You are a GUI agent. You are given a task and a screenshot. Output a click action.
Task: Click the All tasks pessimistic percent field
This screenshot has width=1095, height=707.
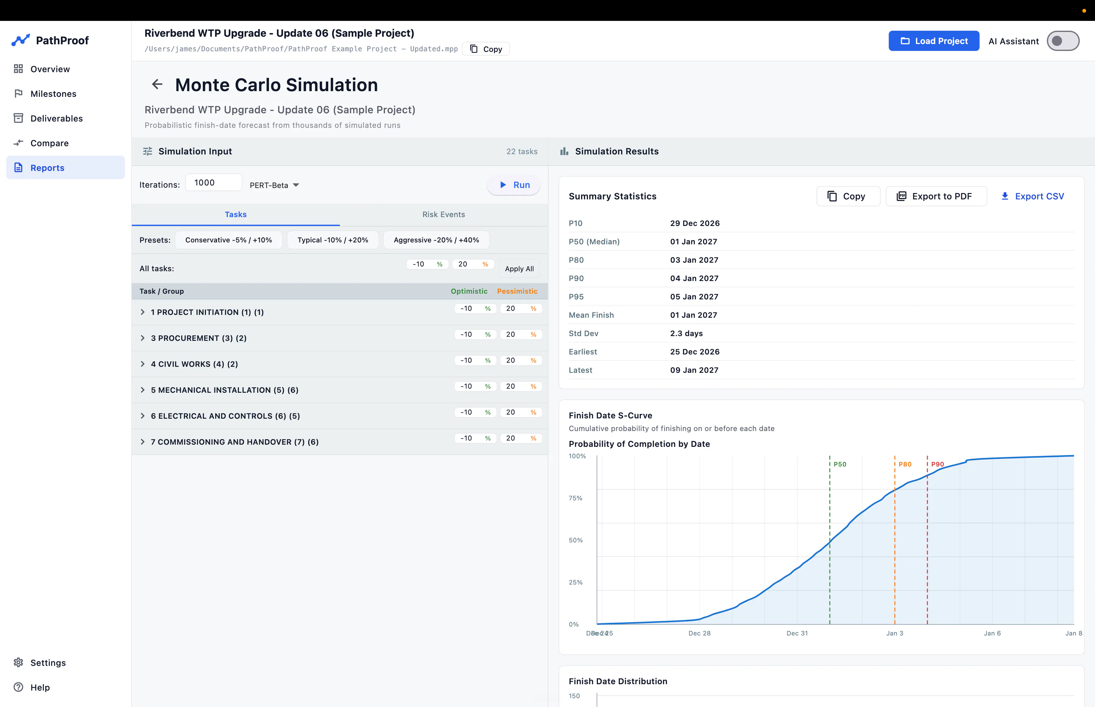[x=473, y=264]
